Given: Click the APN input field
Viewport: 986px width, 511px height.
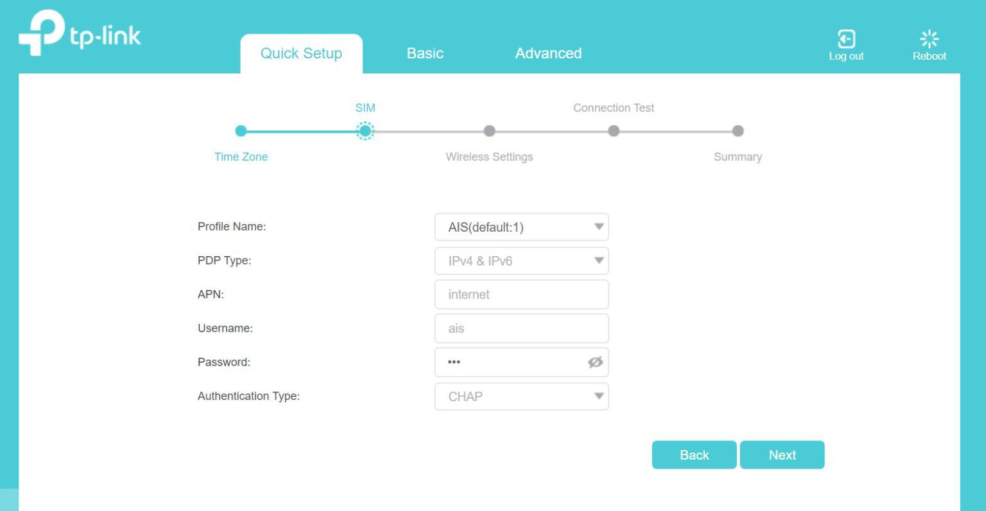Looking at the screenshot, I should [x=521, y=295].
